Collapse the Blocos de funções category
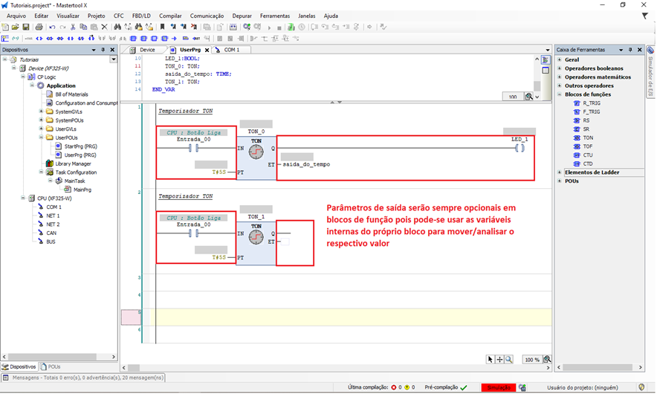Image resolution: width=657 pixels, height=394 pixels. click(559, 94)
